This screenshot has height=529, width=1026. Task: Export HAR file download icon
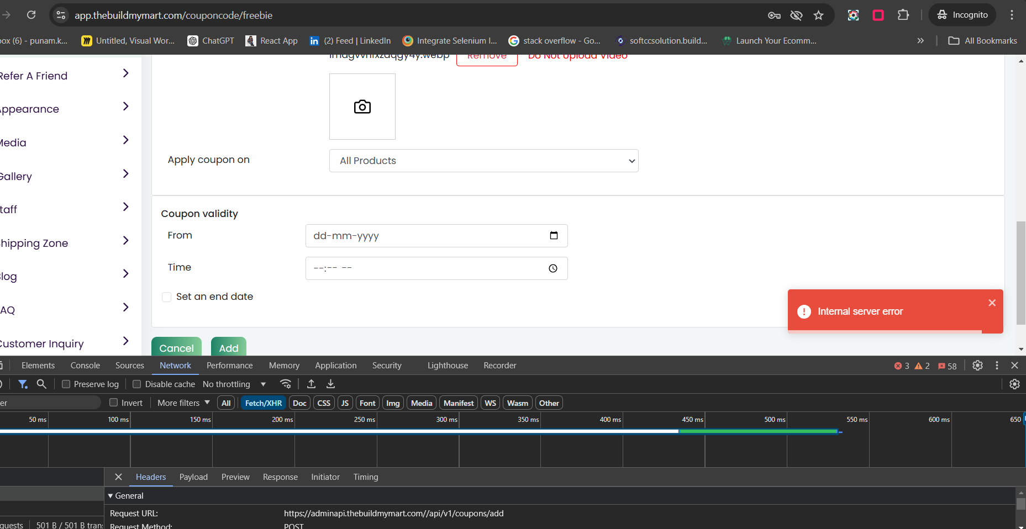click(x=330, y=384)
